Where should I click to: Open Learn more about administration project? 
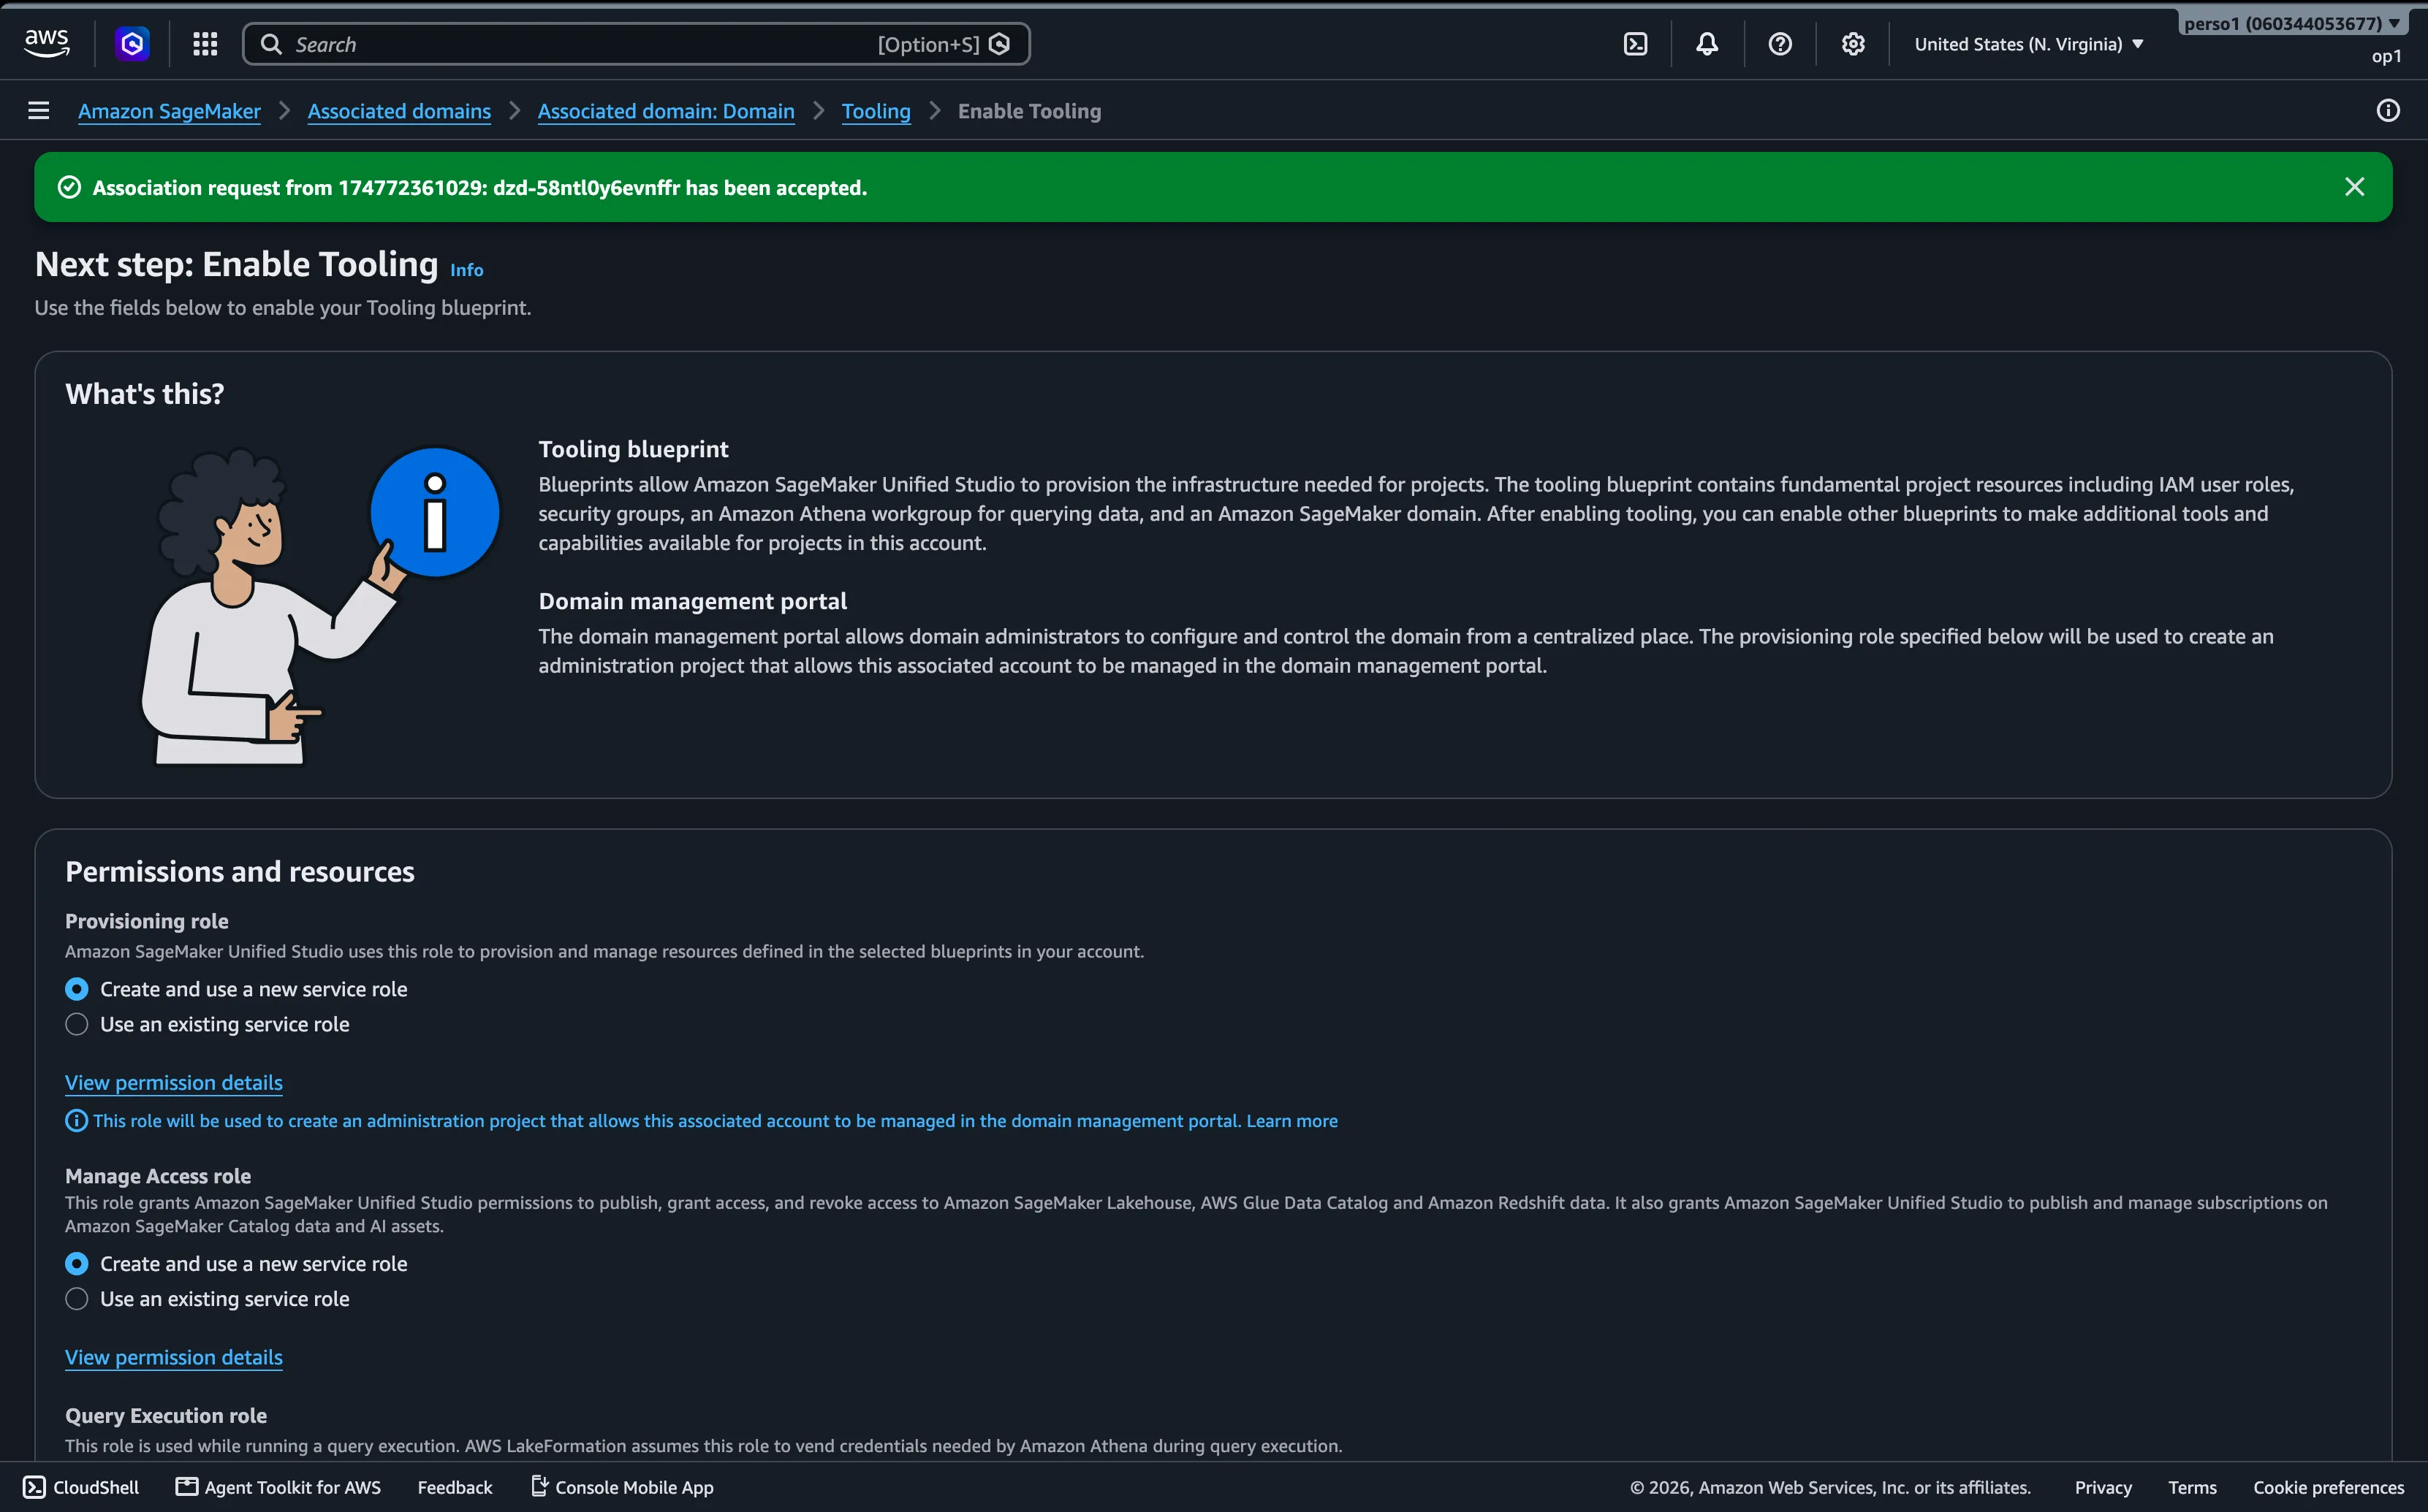click(1291, 1121)
